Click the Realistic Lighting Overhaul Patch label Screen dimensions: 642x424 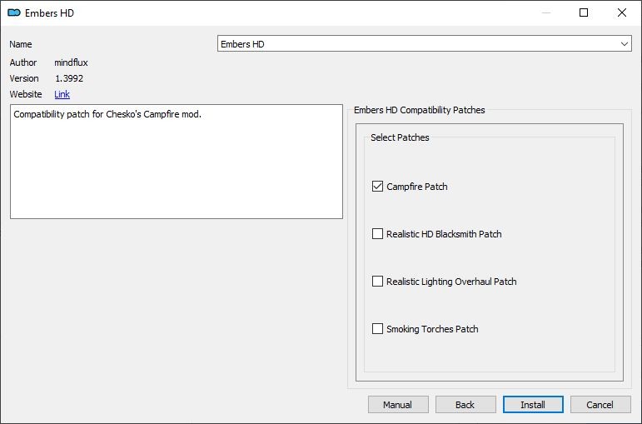pos(451,282)
